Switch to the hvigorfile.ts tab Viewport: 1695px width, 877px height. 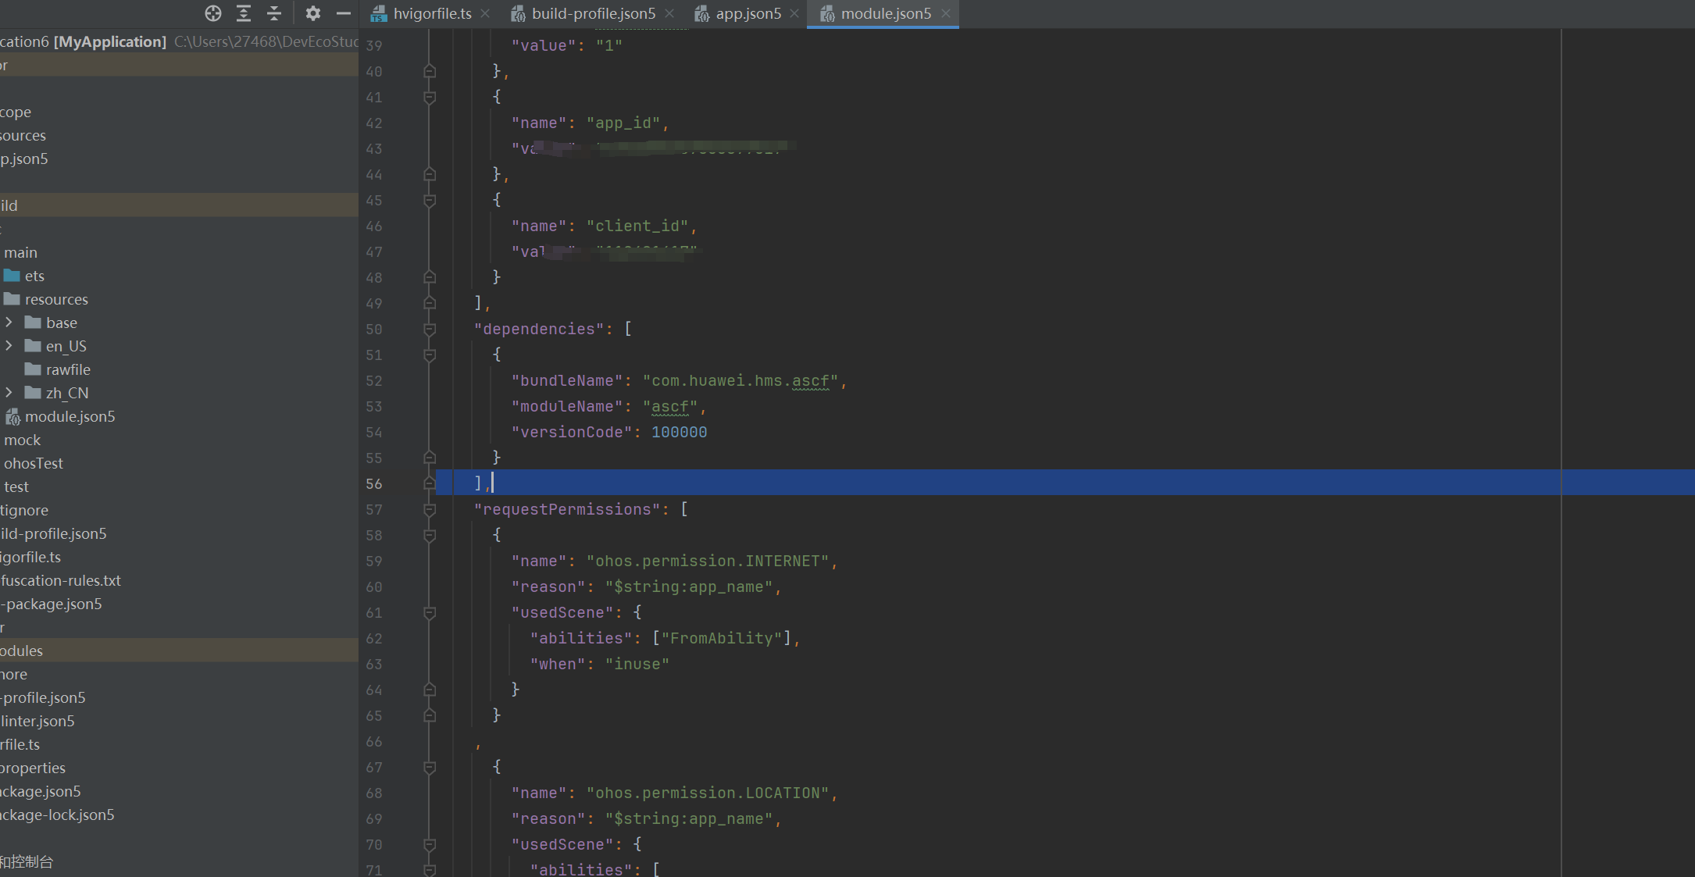click(x=431, y=13)
